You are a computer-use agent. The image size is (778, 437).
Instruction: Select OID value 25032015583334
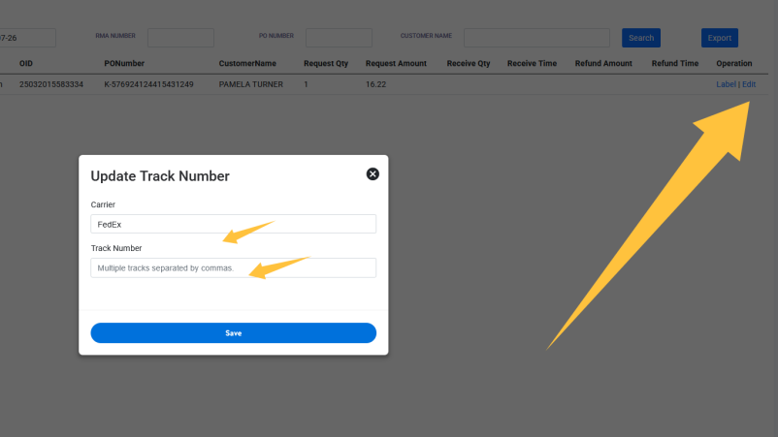tap(51, 84)
